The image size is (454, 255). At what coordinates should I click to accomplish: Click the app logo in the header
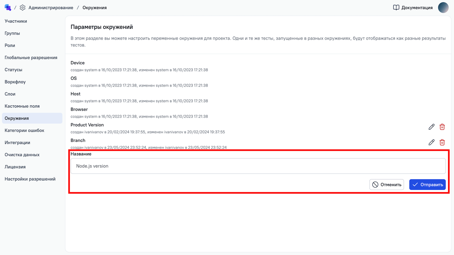(x=8, y=7)
